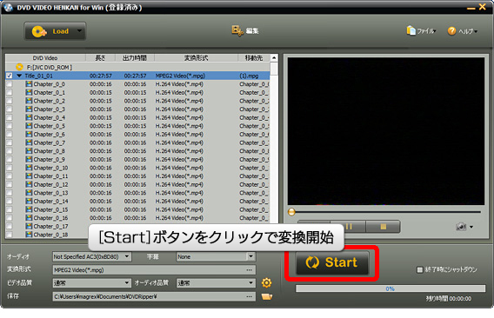Image resolution: width=494 pixels, height=318 pixels.
Task: Open the ヘルプ help menu
Action: click(463, 31)
